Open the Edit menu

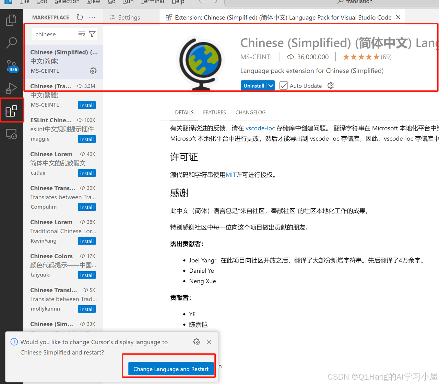42,2
